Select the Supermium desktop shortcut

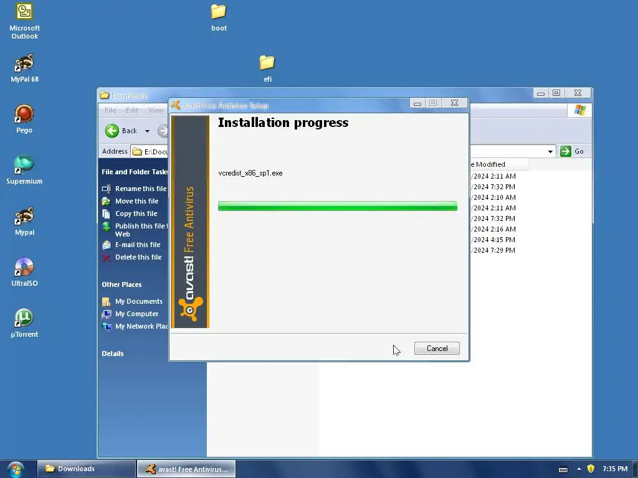click(24, 170)
